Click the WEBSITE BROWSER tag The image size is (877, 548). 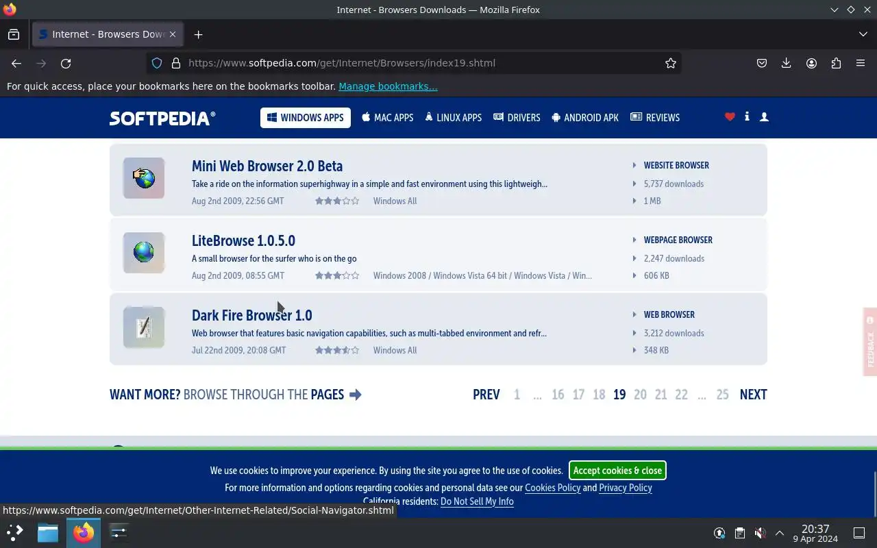[x=676, y=165]
